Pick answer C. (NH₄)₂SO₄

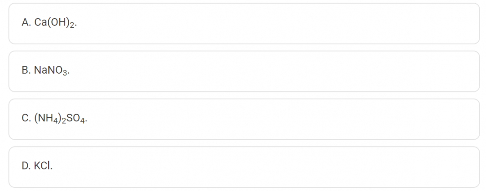(243, 119)
